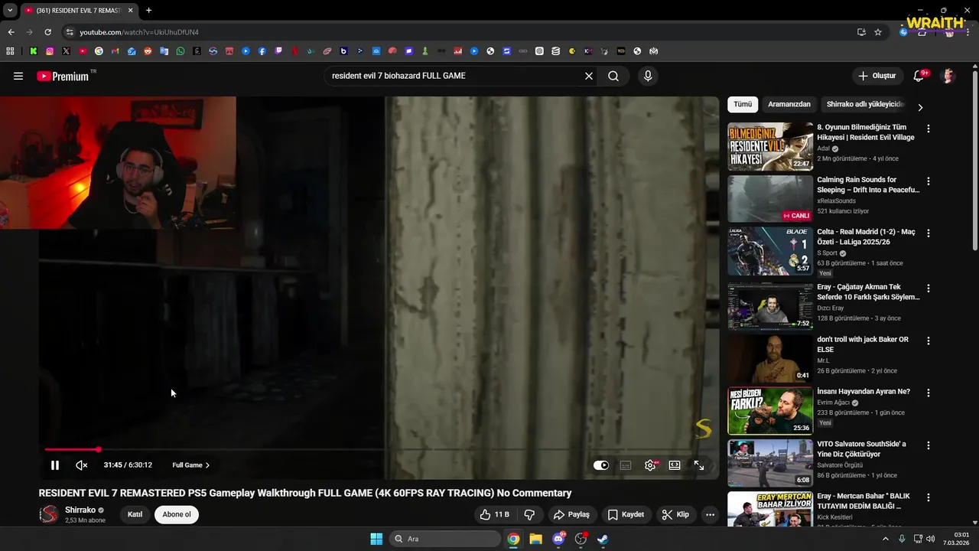Viewport: 979px width, 551px height.
Task: Unmute the video volume
Action: pos(82,465)
